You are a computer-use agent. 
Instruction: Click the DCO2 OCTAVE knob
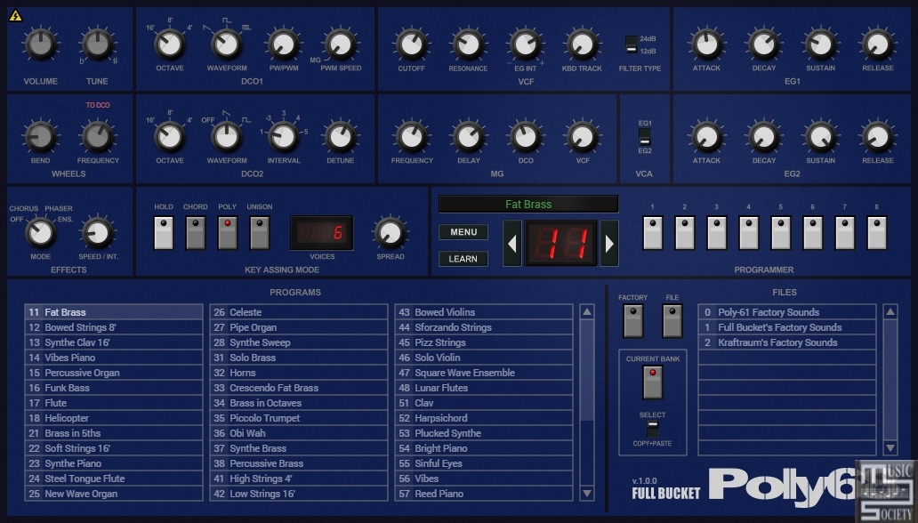pos(170,136)
